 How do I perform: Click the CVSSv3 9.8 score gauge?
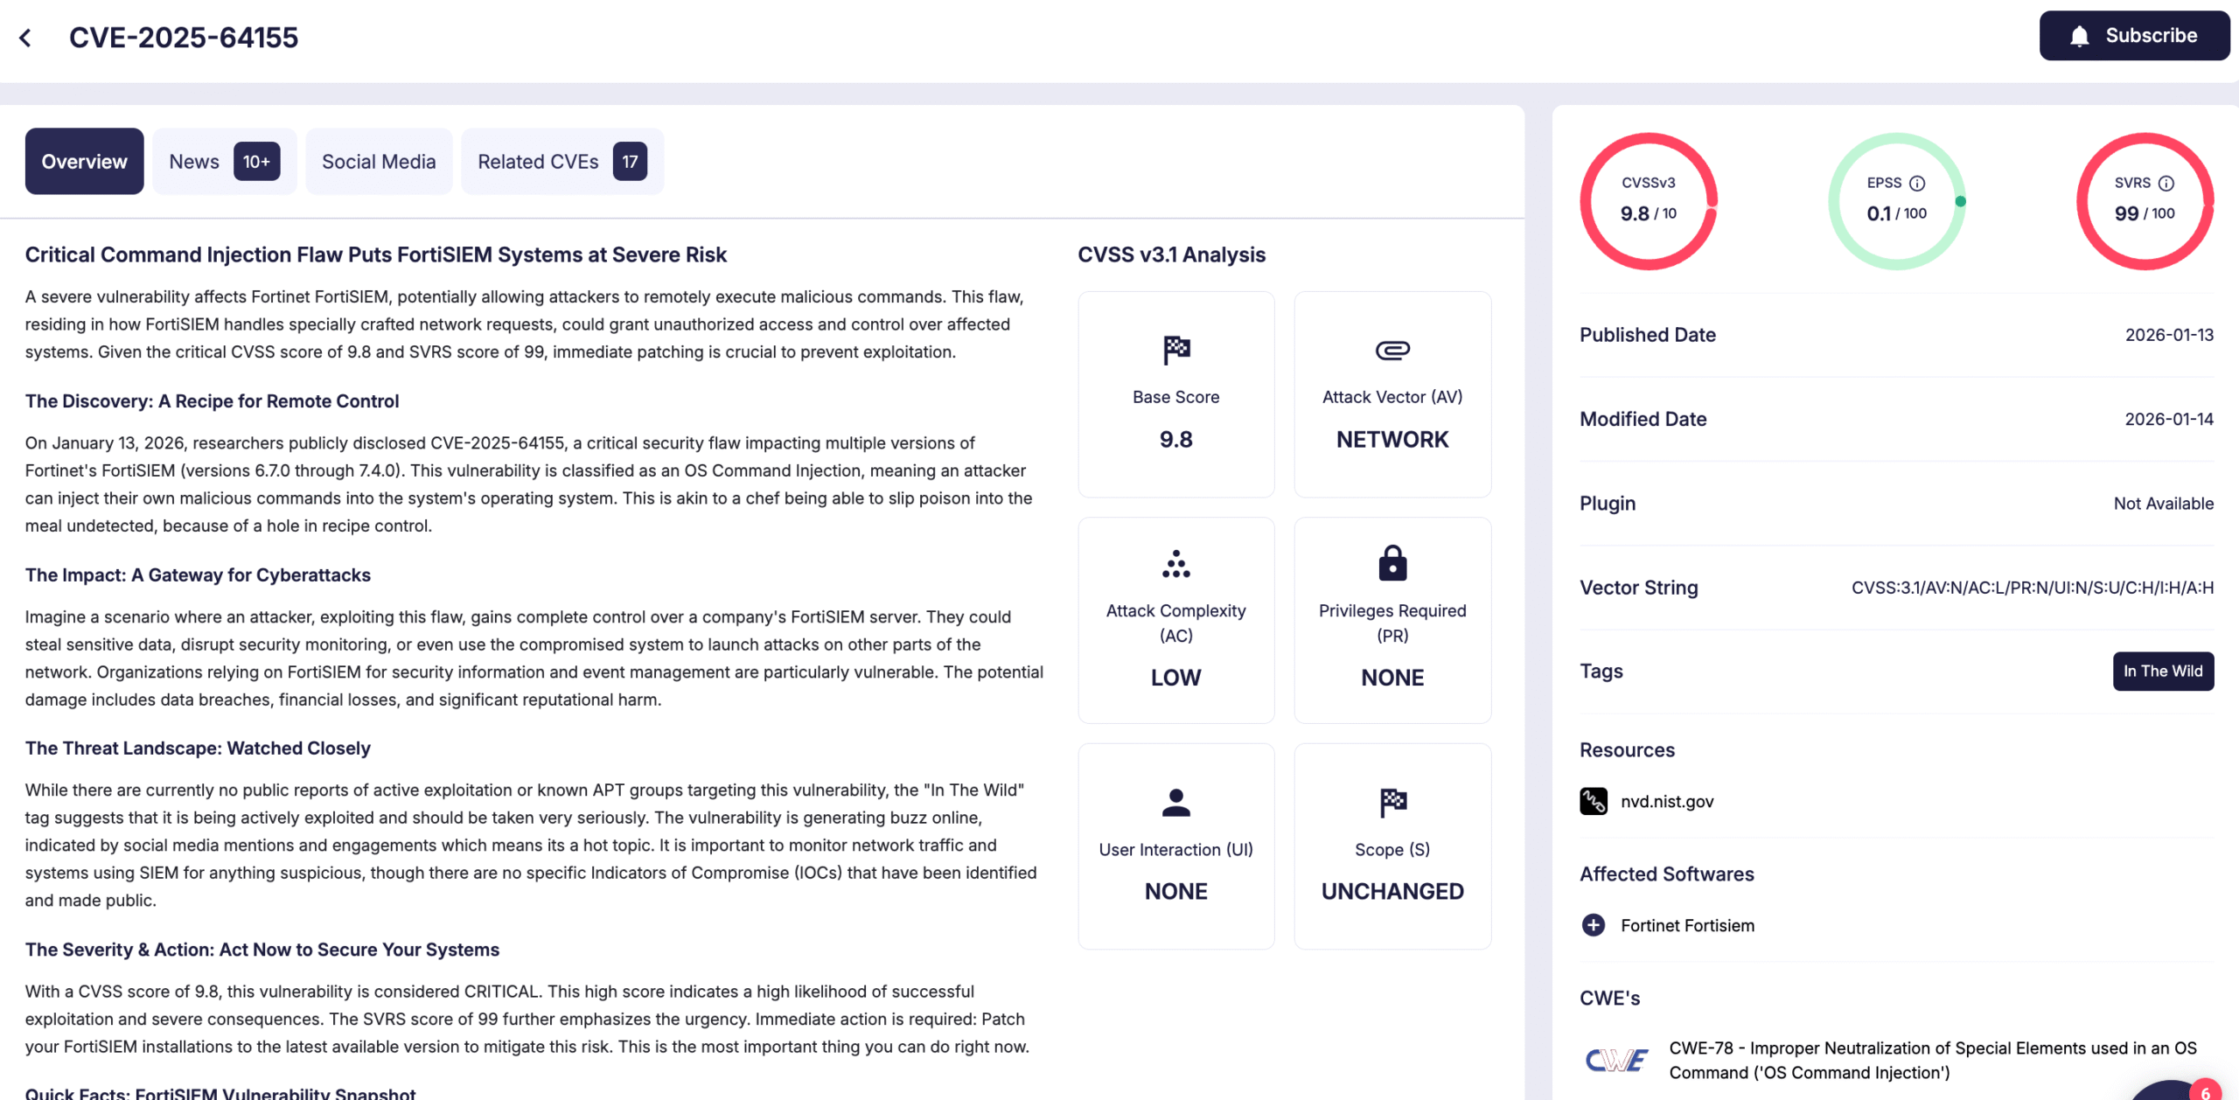pyautogui.click(x=1649, y=201)
